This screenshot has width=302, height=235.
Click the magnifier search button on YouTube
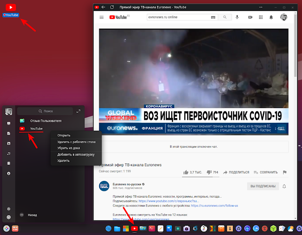(225, 17)
